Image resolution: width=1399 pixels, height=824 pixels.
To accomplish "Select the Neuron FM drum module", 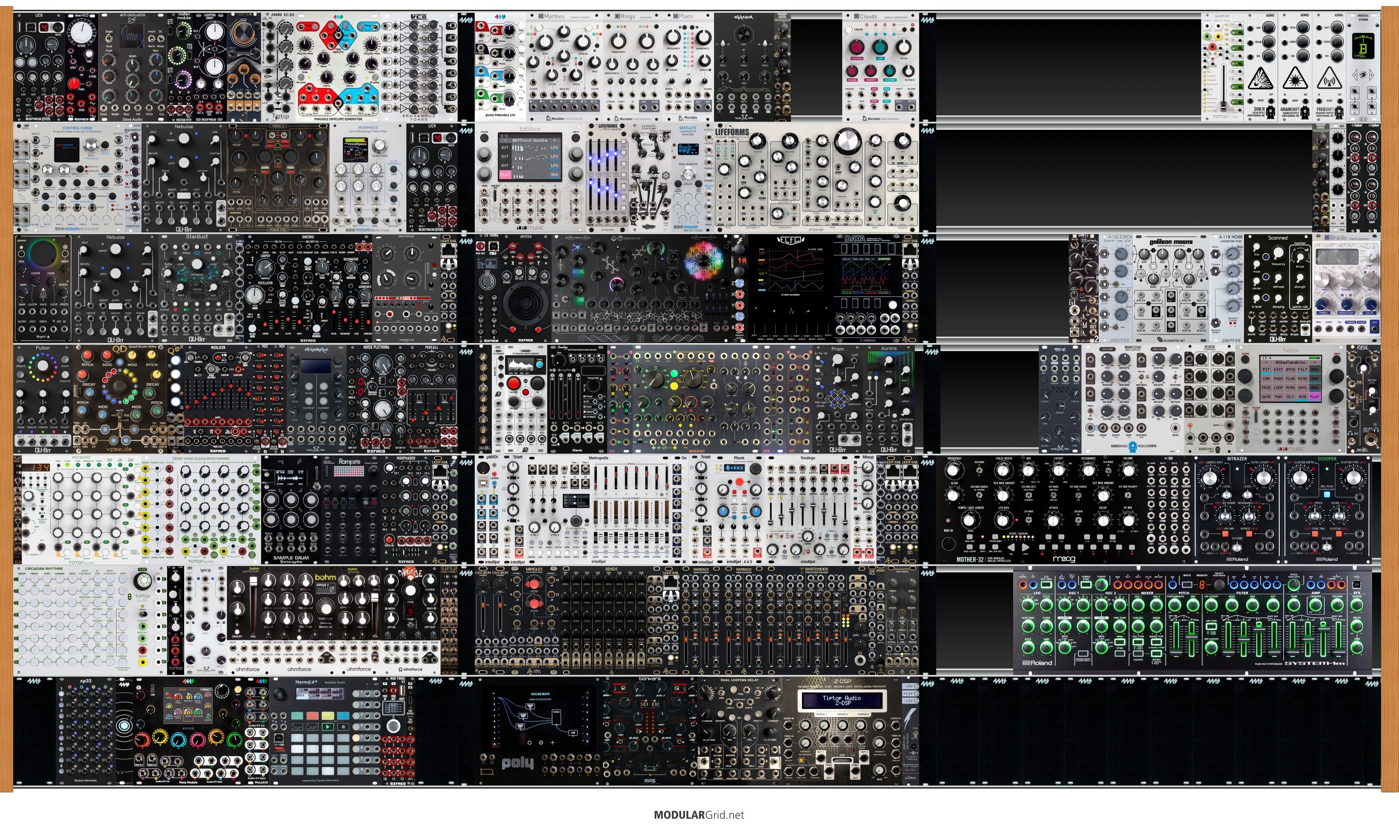I will coord(1210,399).
